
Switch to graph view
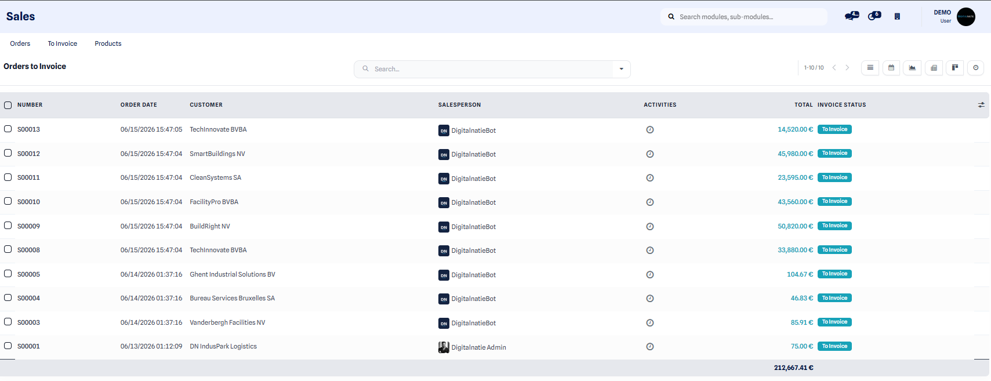click(x=912, y=68)
